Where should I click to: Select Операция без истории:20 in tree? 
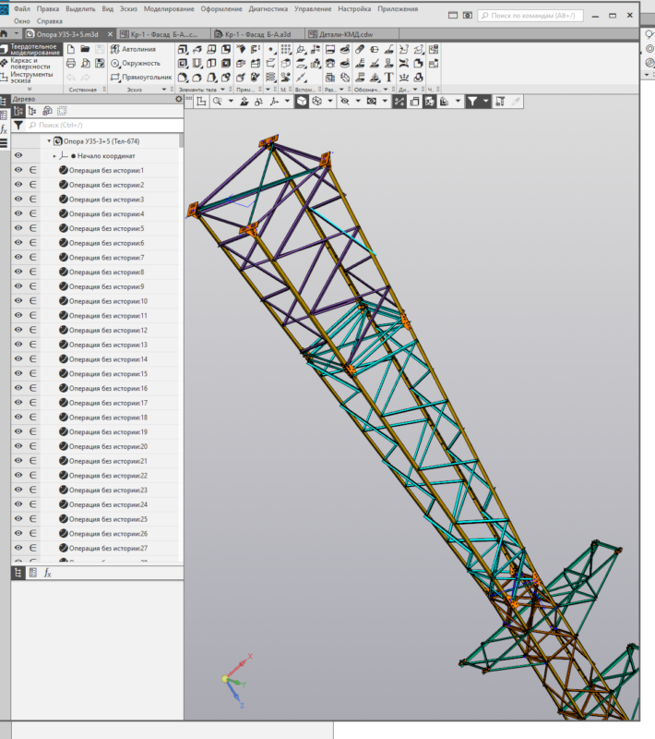(x=108, y=446)
